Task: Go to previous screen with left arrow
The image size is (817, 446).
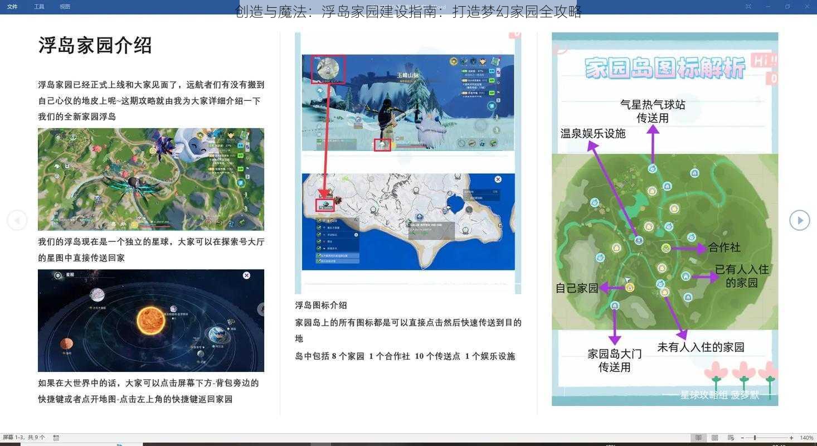Action: pyautogui.click(x=17, y=220)
